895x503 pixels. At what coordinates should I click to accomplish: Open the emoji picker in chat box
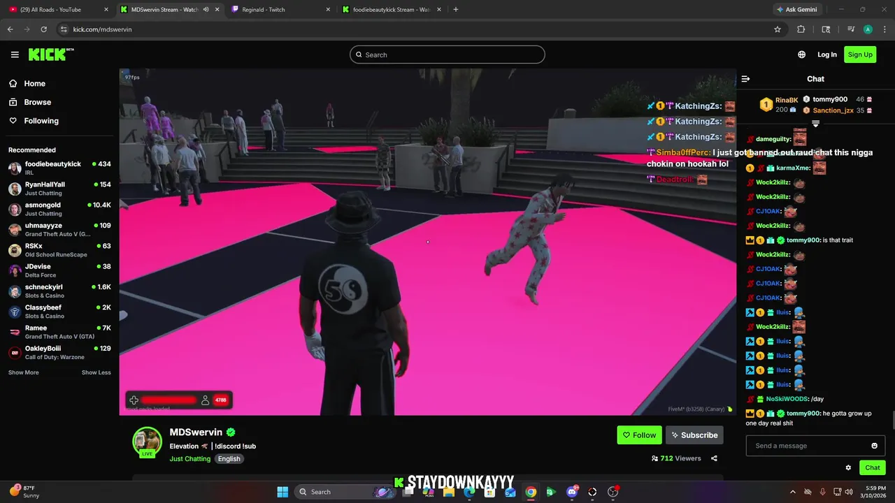(874, 446)
